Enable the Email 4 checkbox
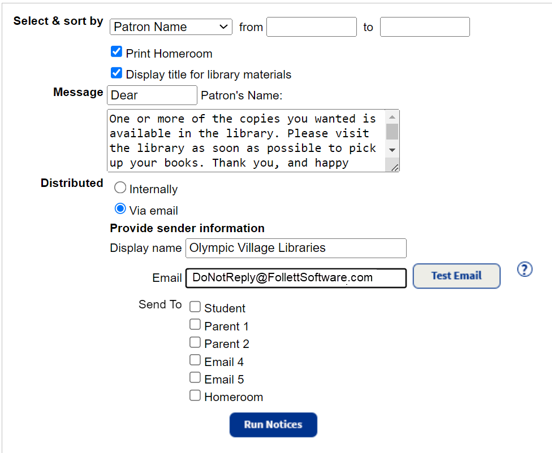Image resolution: width=552 pixels, height=453 pixels. click(x=195, y=360)
